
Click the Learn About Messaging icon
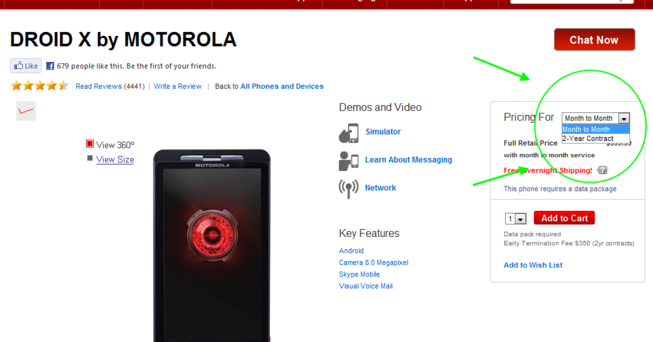348,160
